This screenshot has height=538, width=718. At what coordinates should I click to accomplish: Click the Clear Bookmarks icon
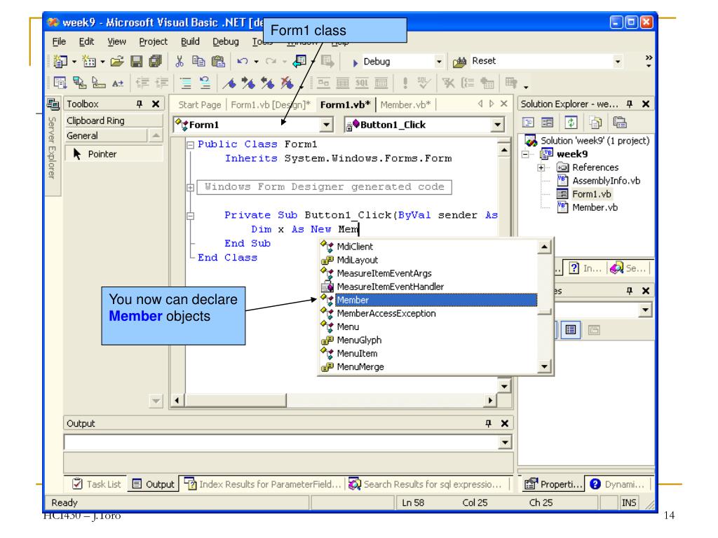click(x=287, y=83)
